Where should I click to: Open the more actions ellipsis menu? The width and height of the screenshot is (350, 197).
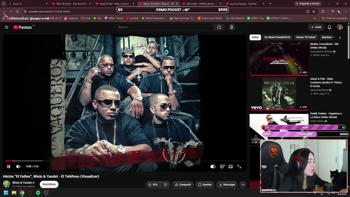pyautogui.click(x=243, y=185)
